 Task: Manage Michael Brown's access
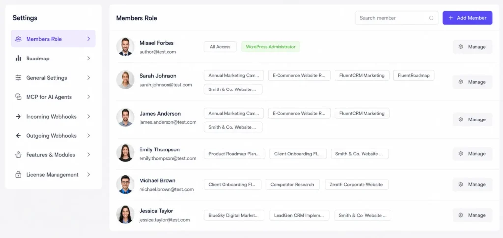[x=473, y=184]
